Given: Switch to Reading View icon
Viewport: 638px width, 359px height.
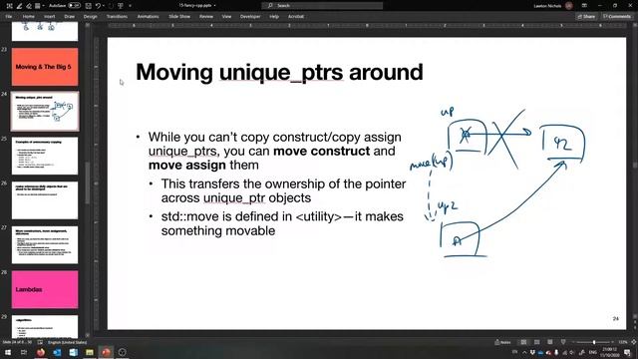Looking at the screenshot, I should (x=550, y=342).
